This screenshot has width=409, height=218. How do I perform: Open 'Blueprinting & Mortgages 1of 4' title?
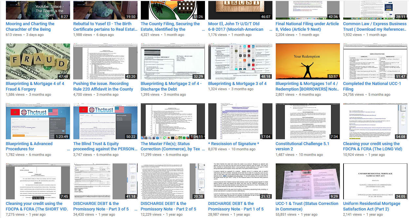pyautogui.click(x=307, y=86)
